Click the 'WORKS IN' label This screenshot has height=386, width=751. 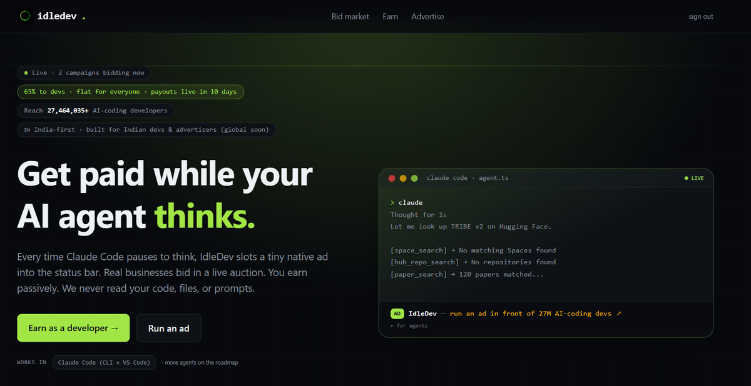[31, 362]
